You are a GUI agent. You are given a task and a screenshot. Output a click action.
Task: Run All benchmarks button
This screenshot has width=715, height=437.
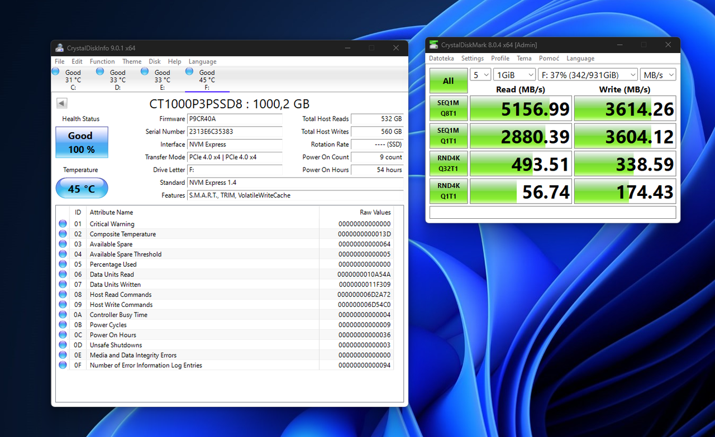tap(449, 81)
